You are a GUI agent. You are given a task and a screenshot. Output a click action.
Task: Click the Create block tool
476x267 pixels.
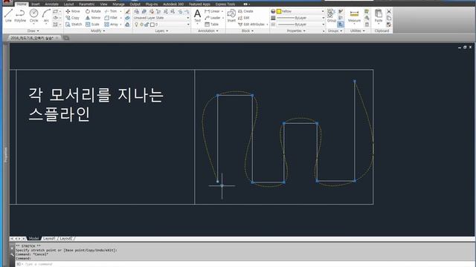coord(245,11)
